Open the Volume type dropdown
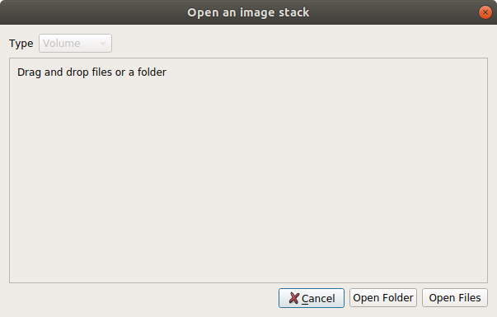The image size is (497, 317). 75,44
